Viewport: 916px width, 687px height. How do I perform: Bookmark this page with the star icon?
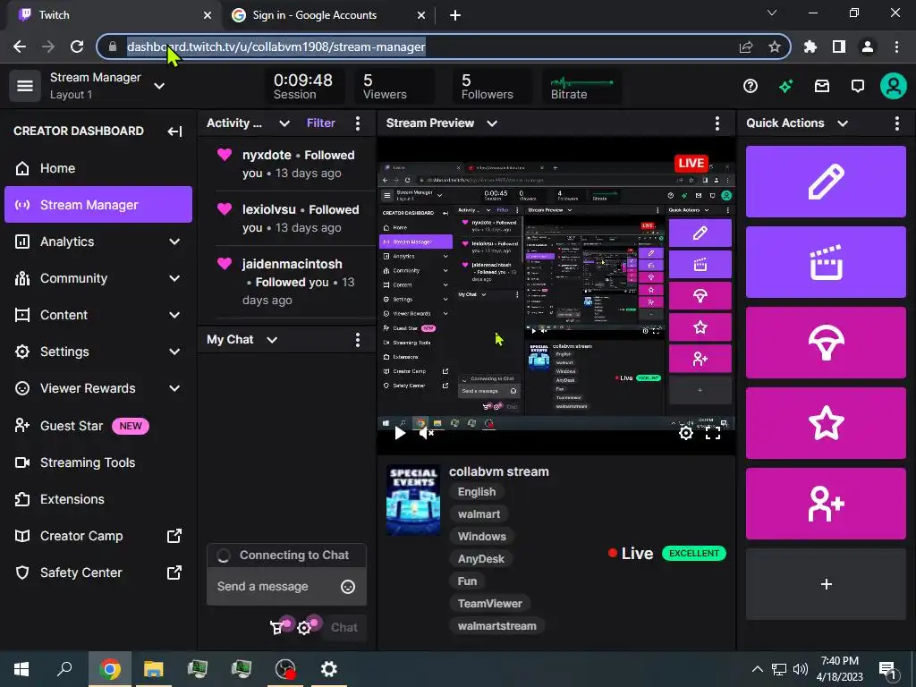click(x=774, y=47)
